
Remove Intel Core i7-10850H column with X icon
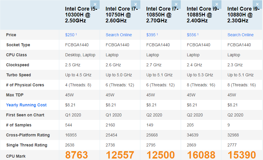click(x=176, y=4)
